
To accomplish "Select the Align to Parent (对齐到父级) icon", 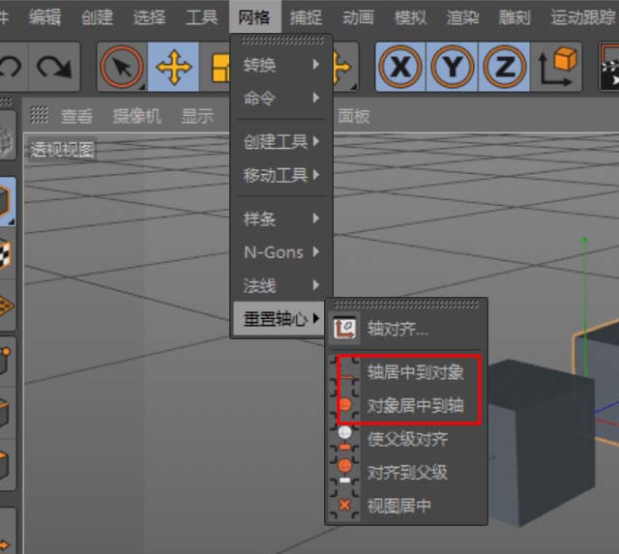I will click(x=344, y=472).
